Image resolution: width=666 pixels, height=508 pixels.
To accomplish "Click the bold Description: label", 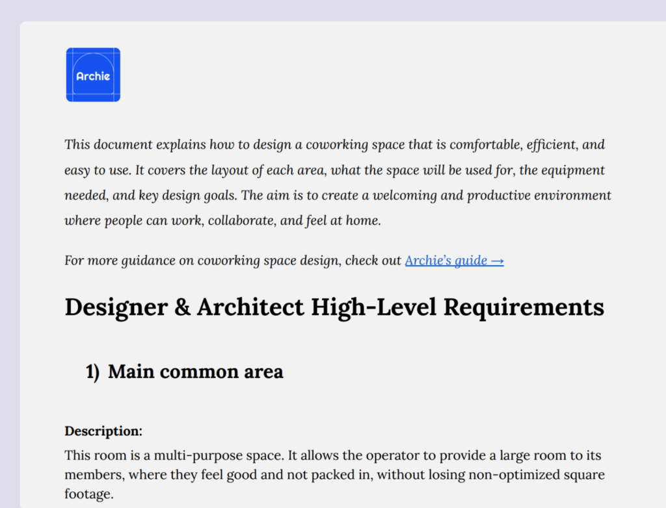I will (103, 431).
